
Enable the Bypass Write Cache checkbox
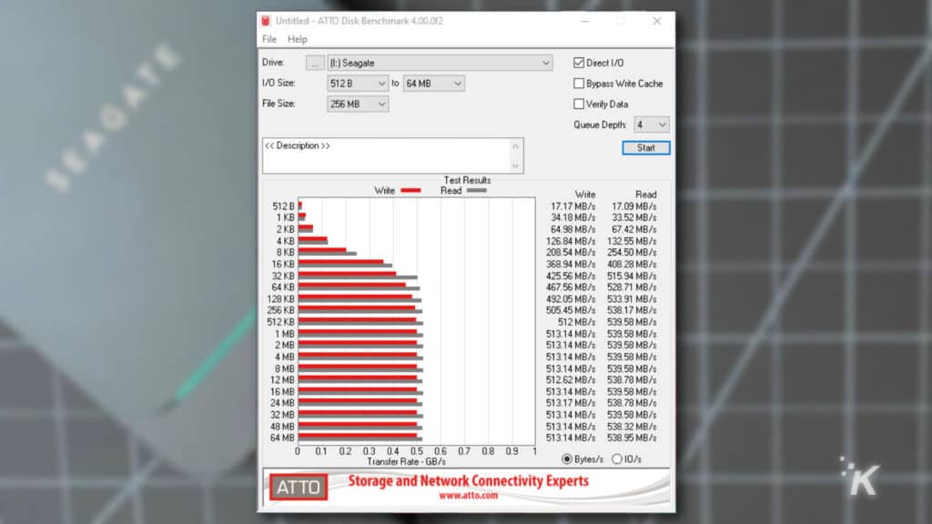coord(579,83)
